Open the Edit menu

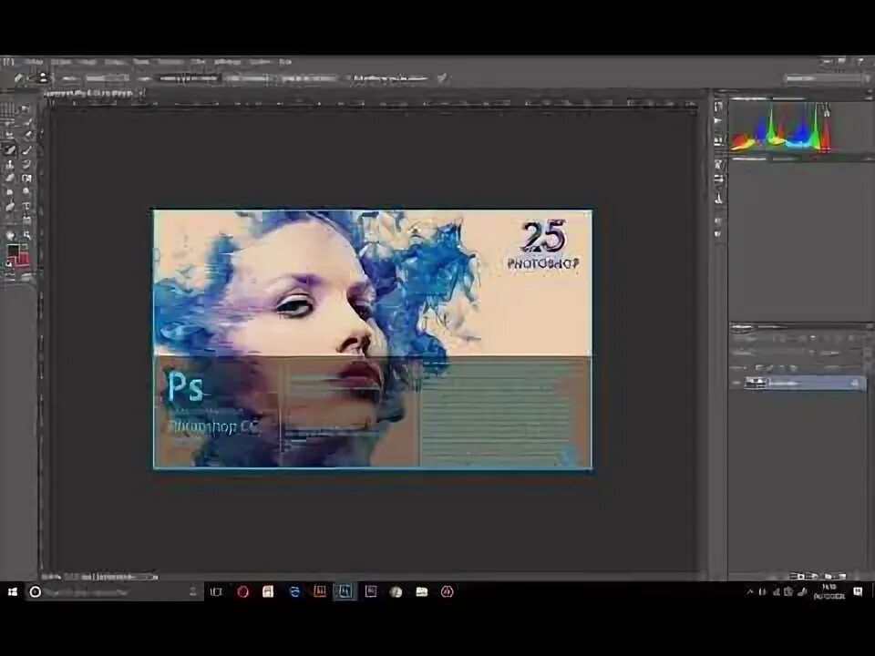point(61,61)
